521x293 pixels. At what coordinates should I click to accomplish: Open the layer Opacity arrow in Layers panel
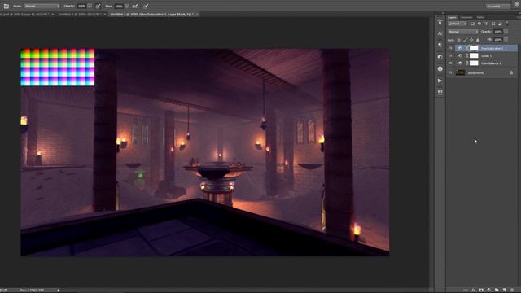(506, 32)
